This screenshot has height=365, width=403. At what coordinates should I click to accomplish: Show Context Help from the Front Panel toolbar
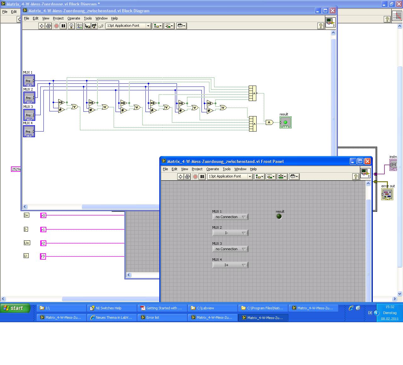[x=355, y=177]
